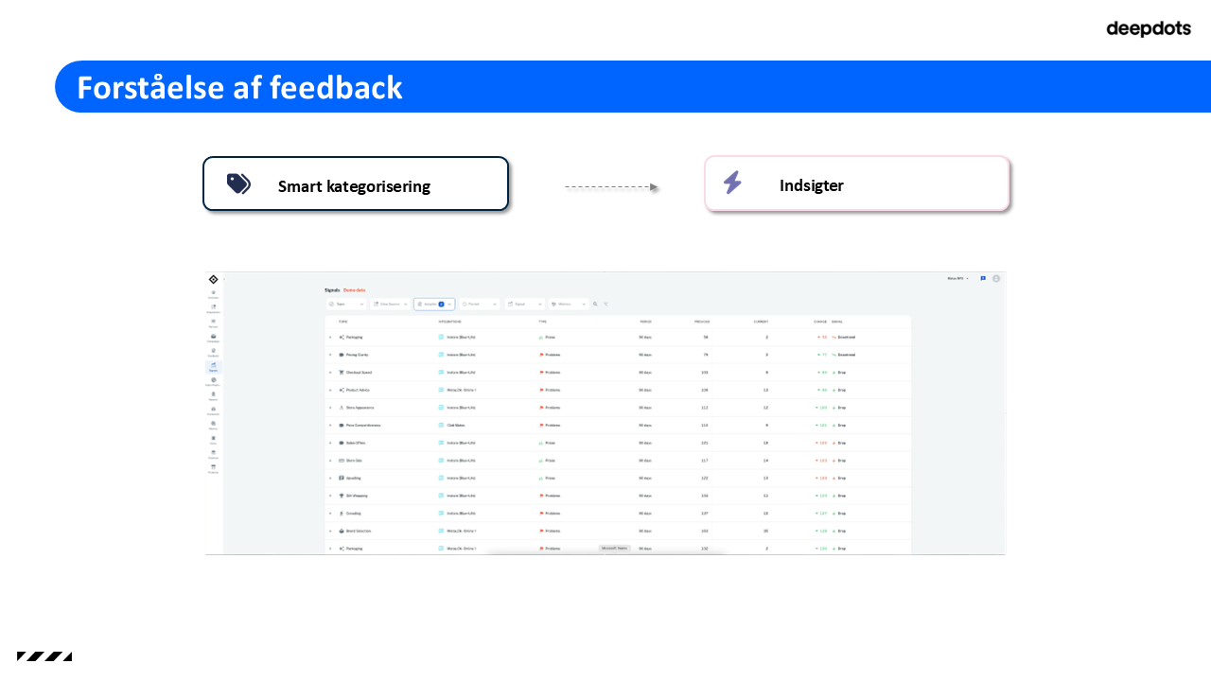The width and height of the screenshot is (1211, 681).
Task: Open the Period filter dropdown
Action: coord(480,305)
